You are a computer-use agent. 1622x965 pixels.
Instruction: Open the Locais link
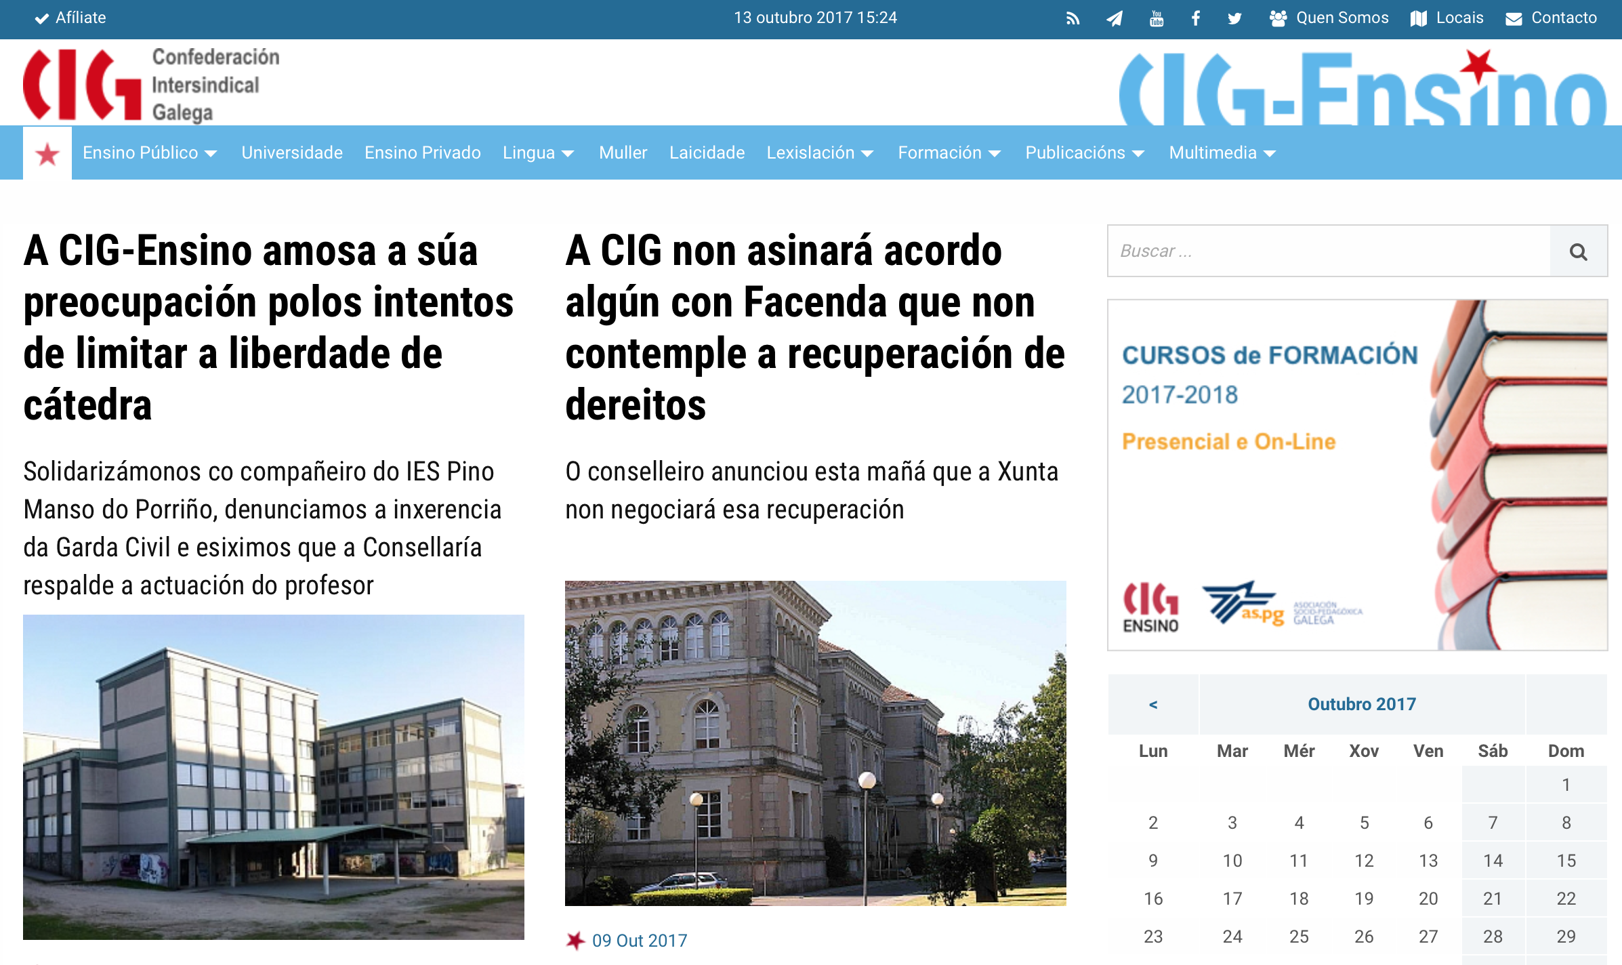tap(1460, 18)
